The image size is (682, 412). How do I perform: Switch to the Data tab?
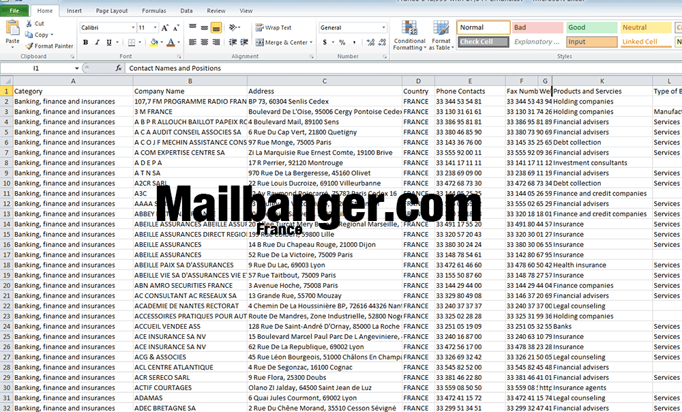click(x=186, y=11)
